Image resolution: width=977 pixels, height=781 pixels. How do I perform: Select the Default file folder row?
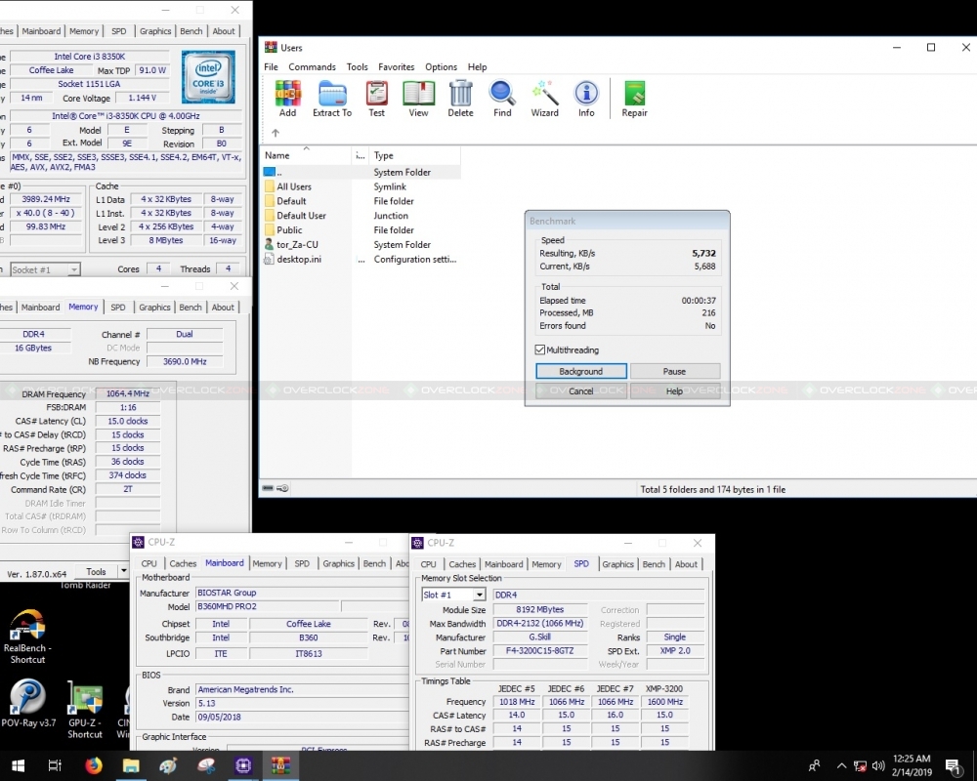291,201
